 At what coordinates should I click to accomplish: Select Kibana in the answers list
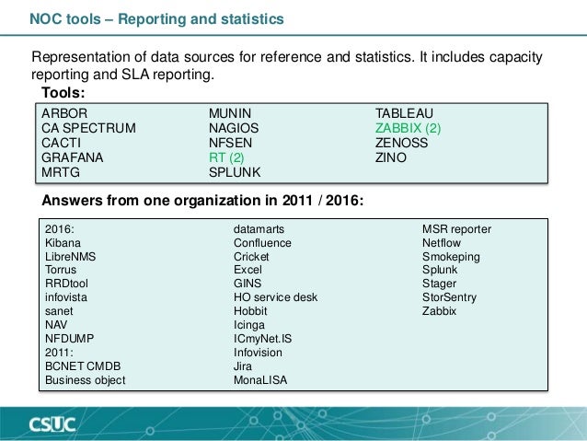pos(63,243)
